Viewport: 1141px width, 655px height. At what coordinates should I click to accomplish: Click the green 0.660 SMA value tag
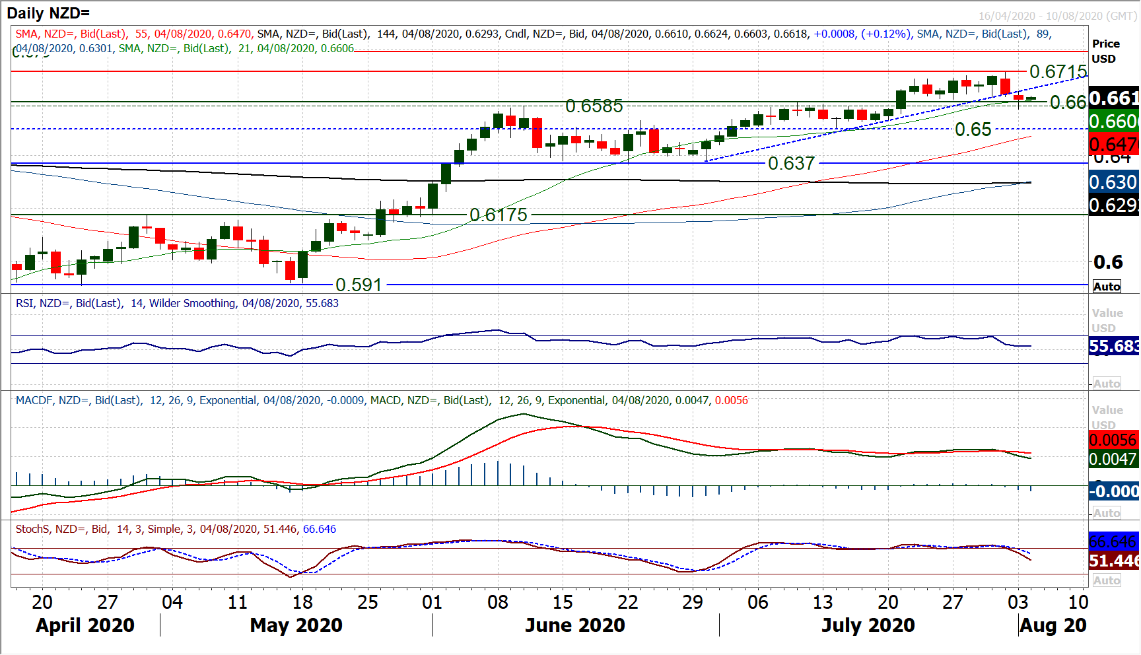click(1114, 121)
